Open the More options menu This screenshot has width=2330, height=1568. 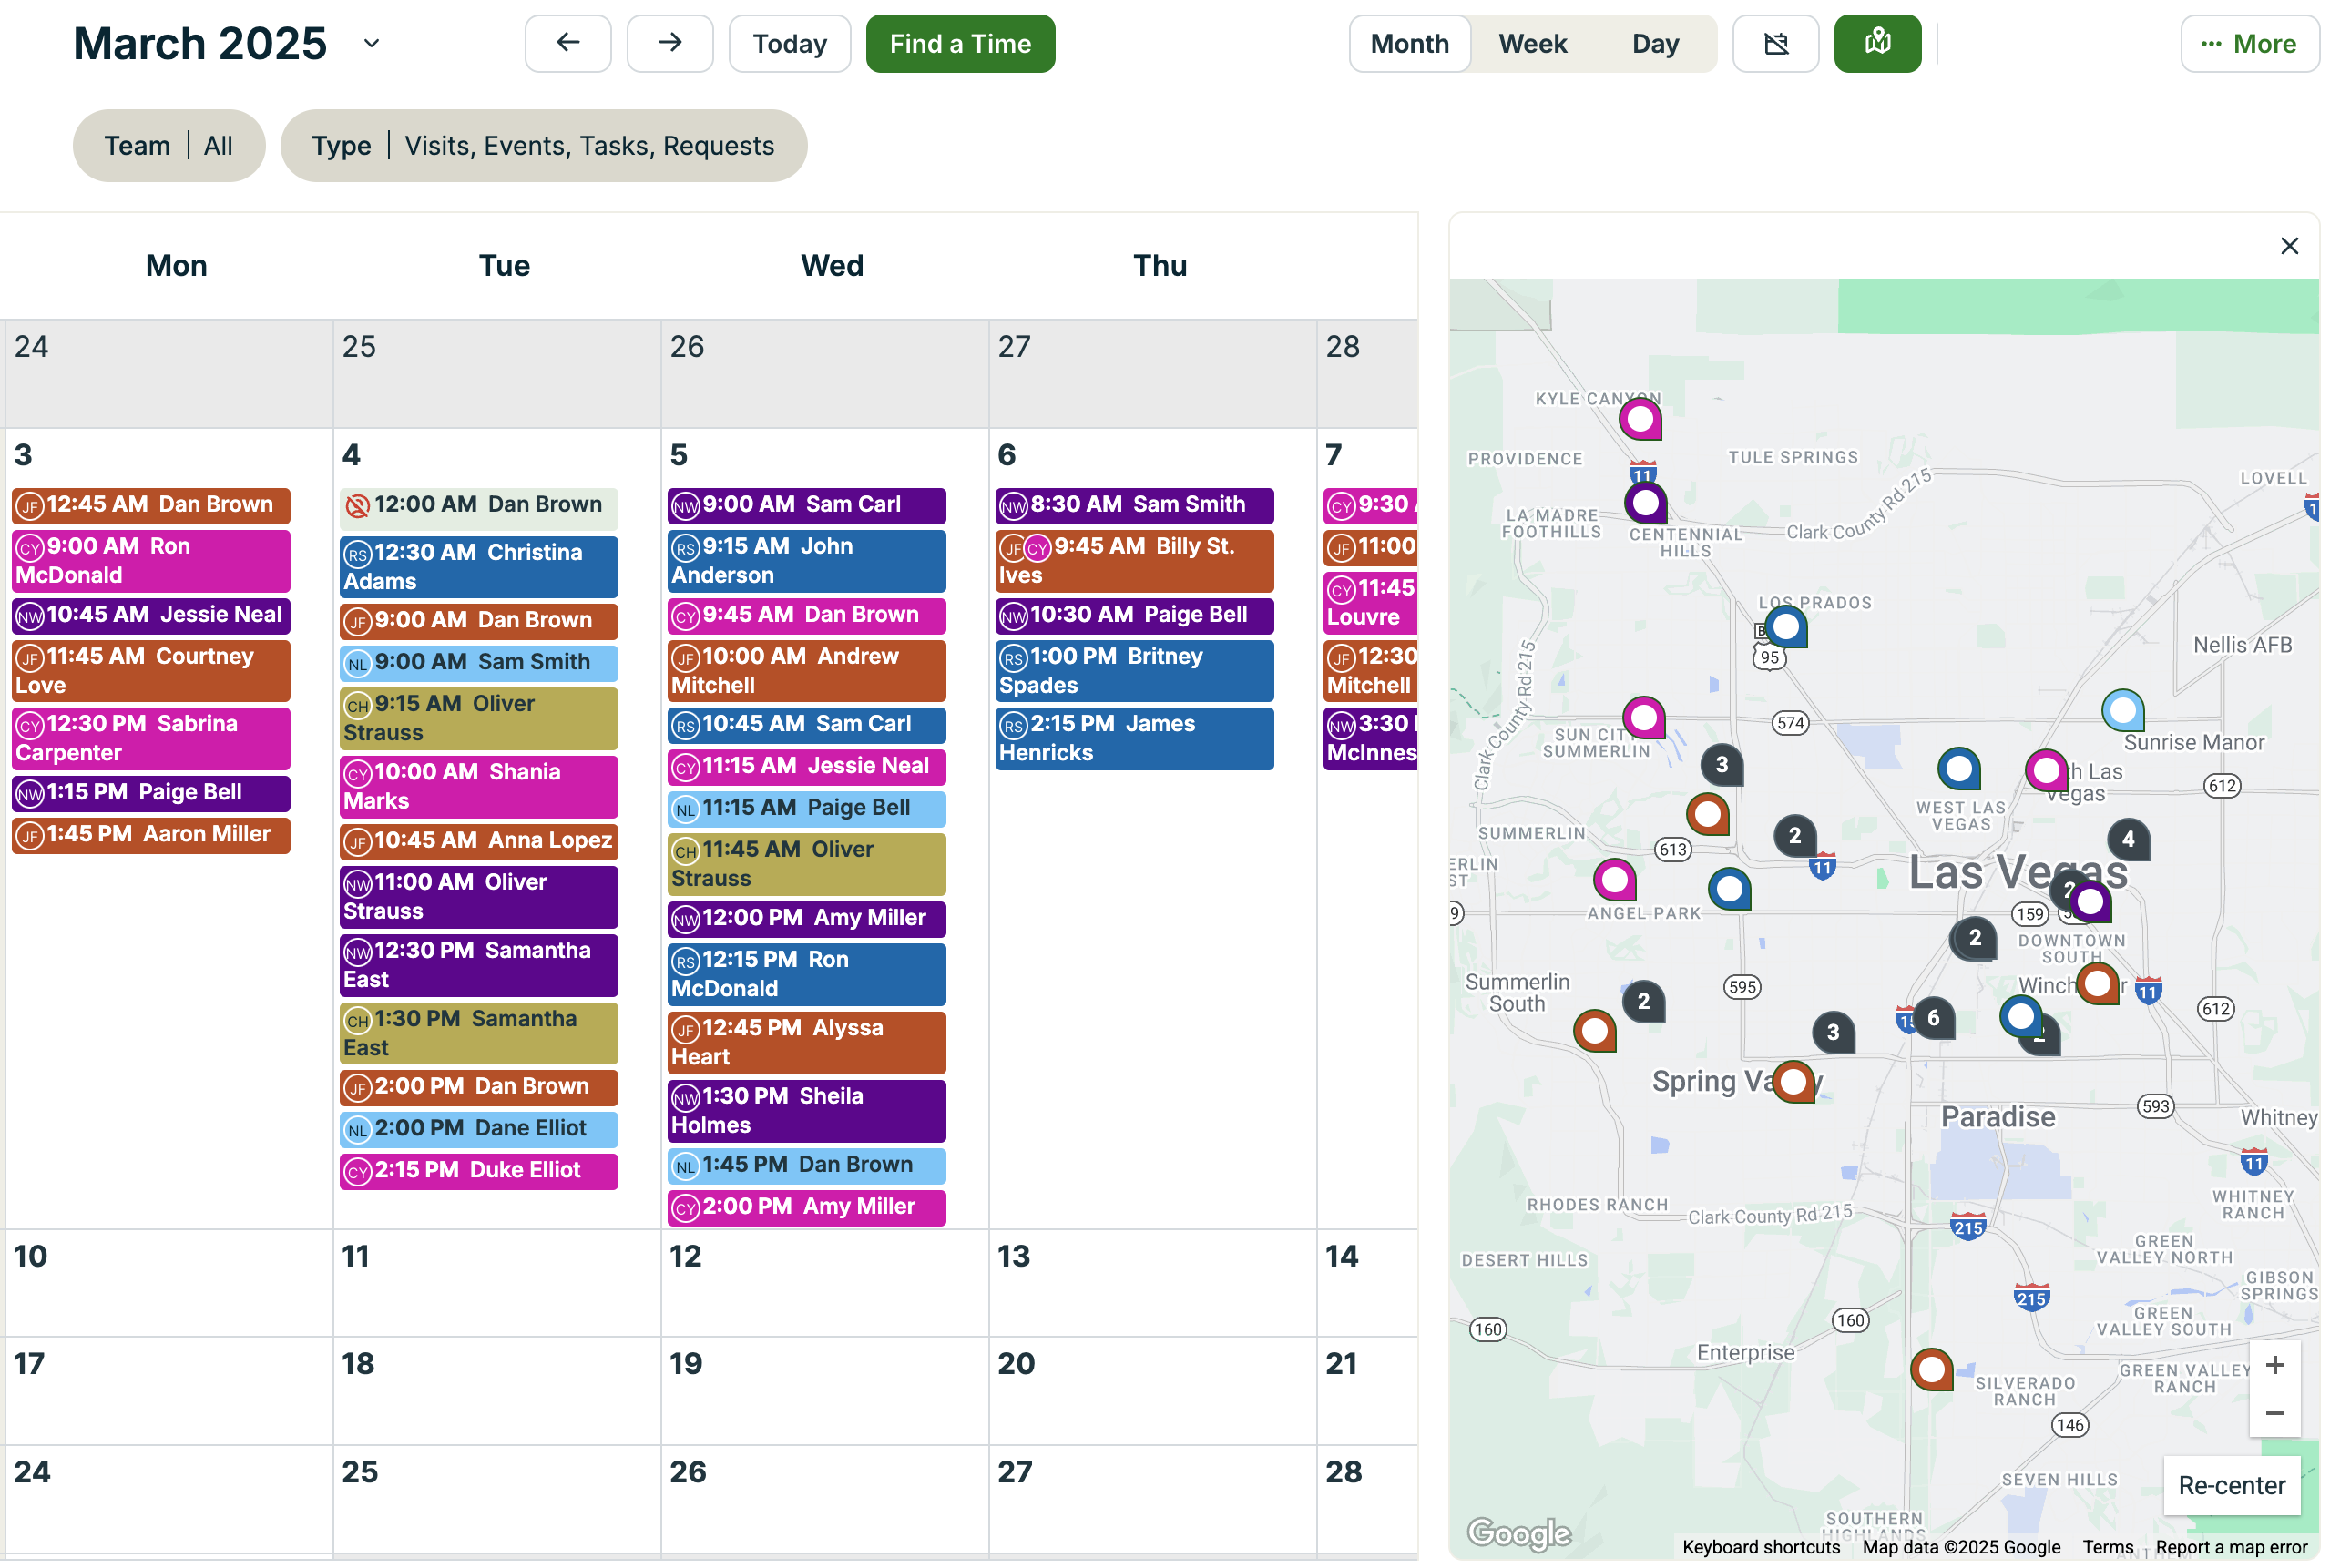(2248, 43)
